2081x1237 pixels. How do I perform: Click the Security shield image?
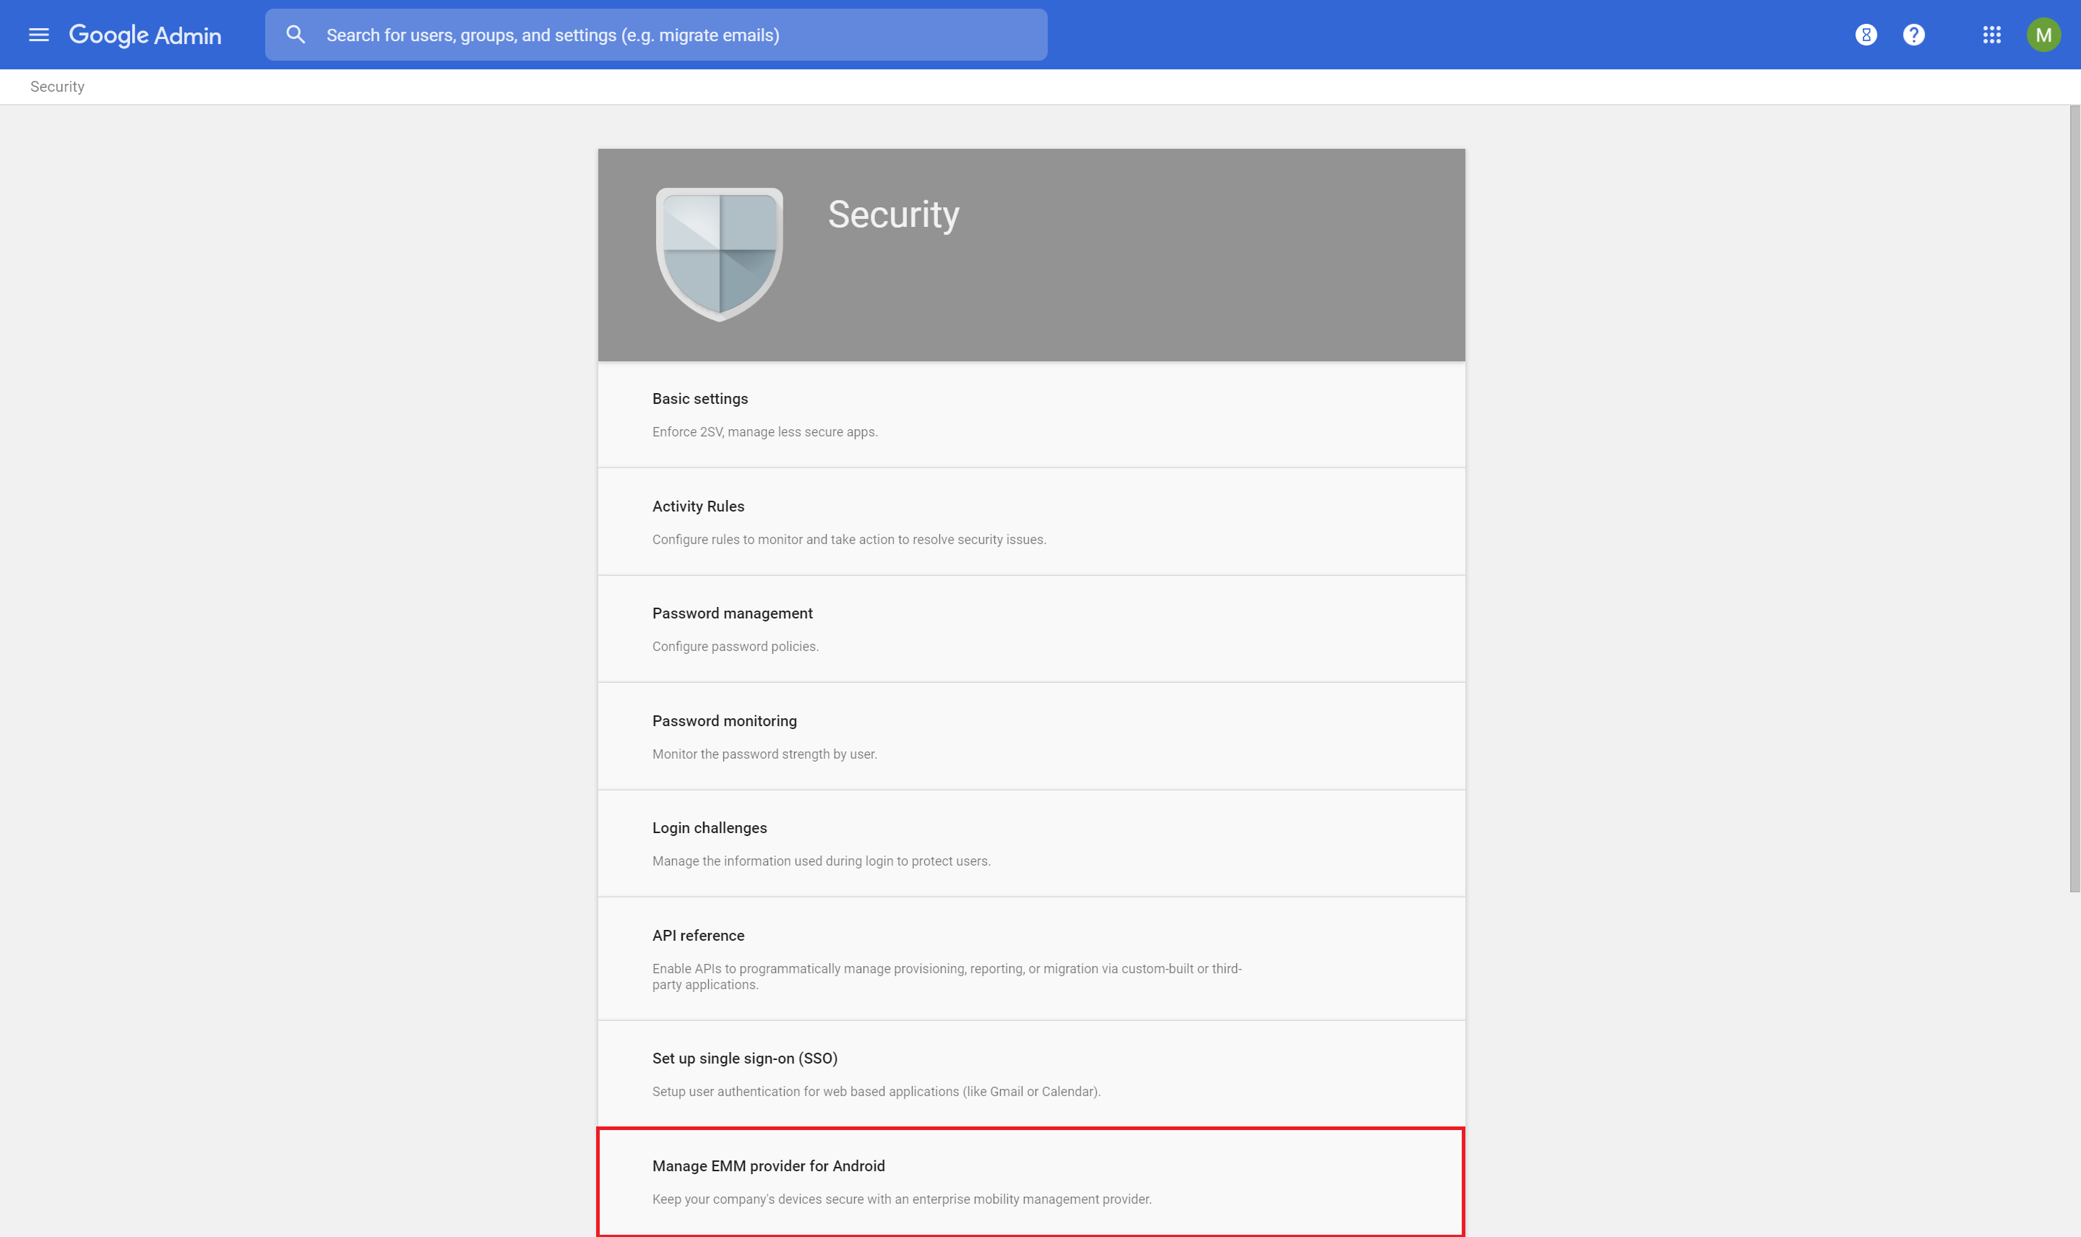coord(719,254)
